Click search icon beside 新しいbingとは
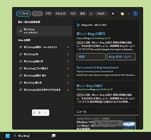Viewport: 151px width, 140px height. tap(20, 54)
